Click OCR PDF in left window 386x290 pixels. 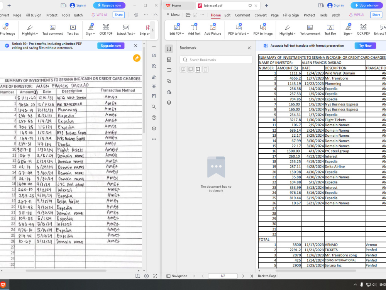point(106,30)
